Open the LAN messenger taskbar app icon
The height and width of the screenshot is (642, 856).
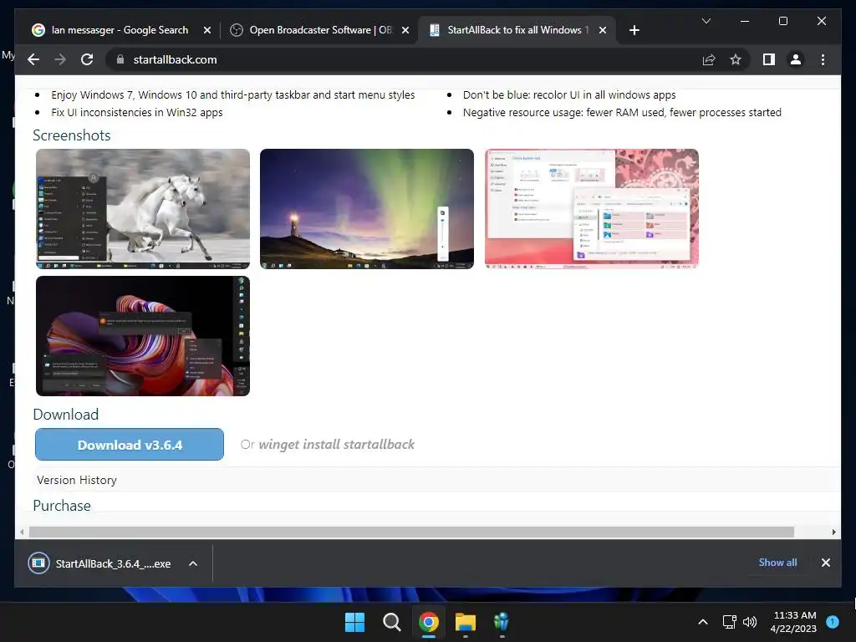[502, 621]
